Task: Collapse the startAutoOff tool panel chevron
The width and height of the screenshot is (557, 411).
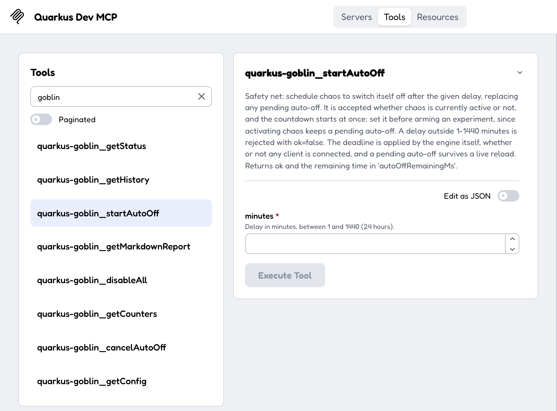Action: click(x=520, y=72)
